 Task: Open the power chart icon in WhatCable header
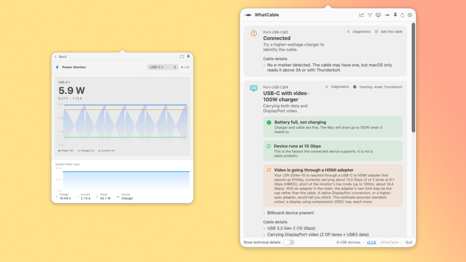pyautogui.click(x=362, y=15)
